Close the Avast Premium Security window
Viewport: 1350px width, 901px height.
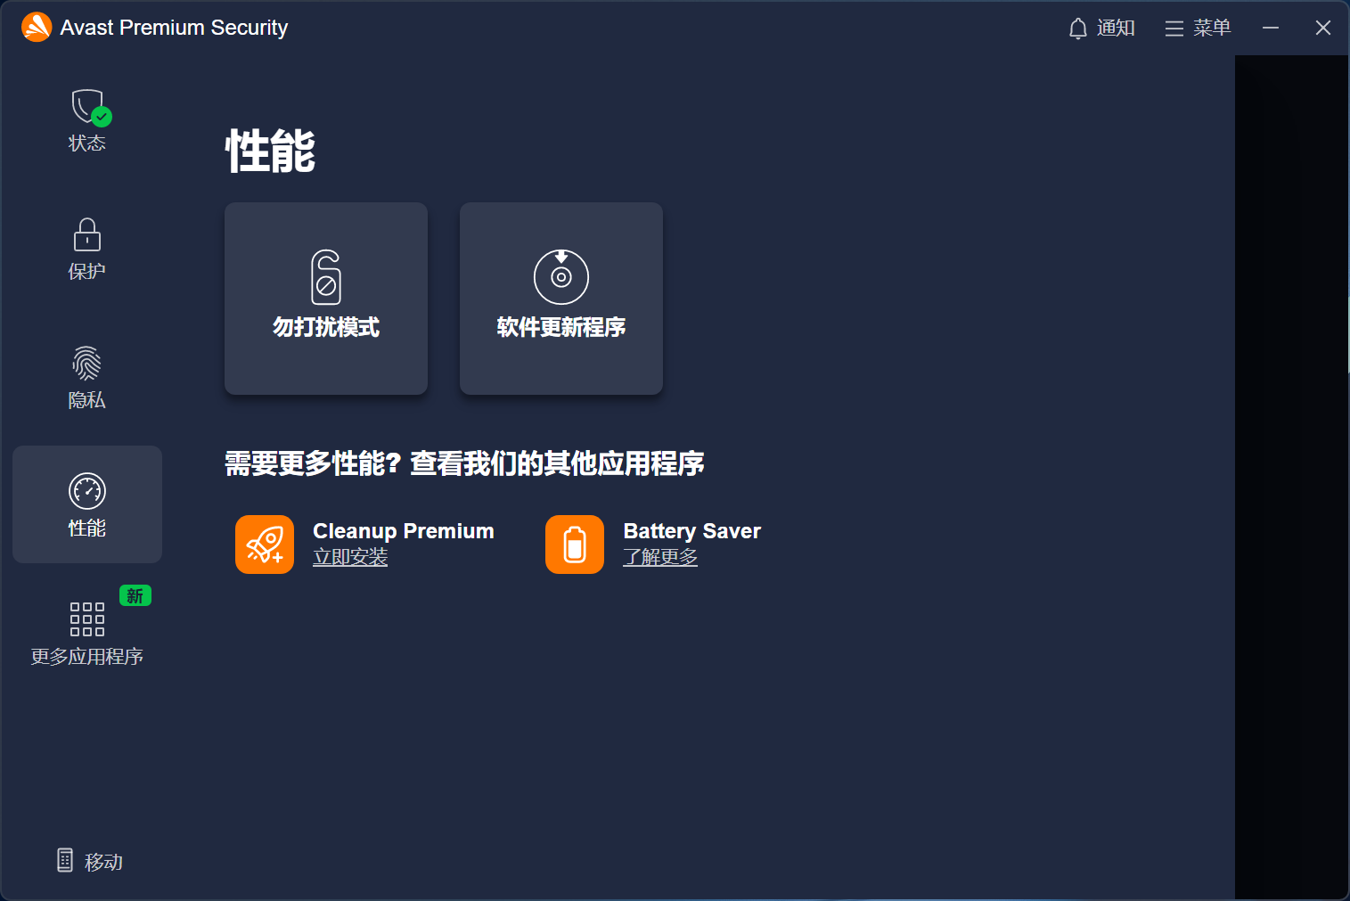coord(1323,29)
